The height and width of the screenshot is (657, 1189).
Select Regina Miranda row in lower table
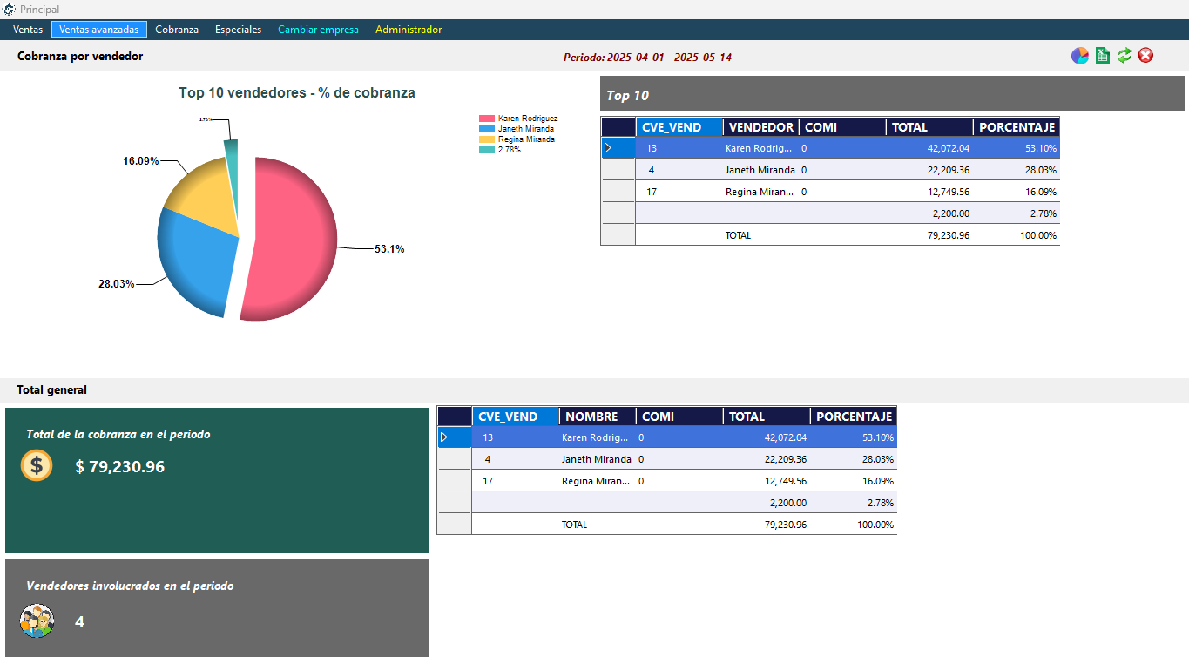596,481
